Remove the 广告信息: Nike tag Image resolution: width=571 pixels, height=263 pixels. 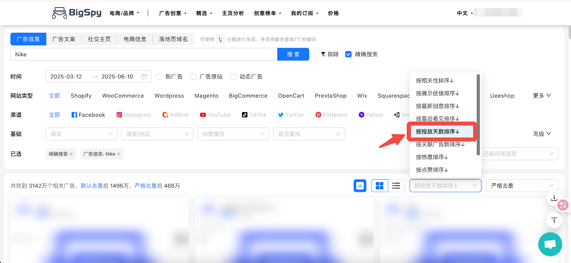119,154
